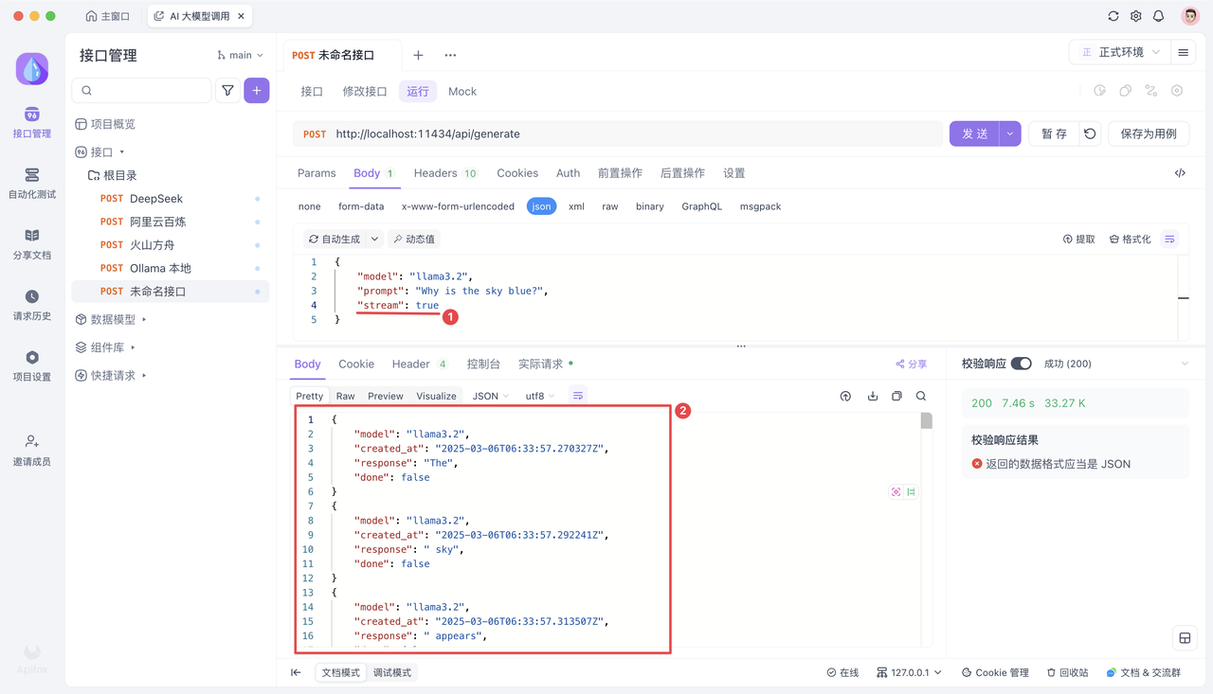Screen dimensions: 1213x694
Task: Select the binary body type
Action: coord(650,206)
